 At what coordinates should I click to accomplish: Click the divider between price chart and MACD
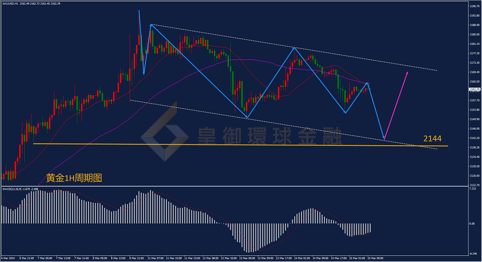pos(234,186)
